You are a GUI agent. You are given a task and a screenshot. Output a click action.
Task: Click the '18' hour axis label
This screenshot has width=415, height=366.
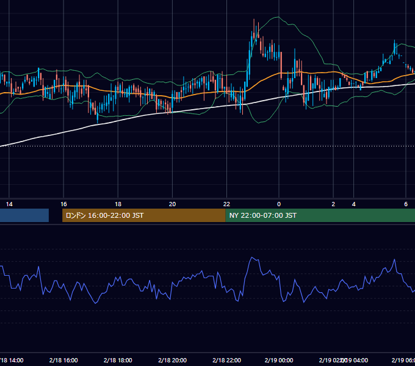[118, 204]
